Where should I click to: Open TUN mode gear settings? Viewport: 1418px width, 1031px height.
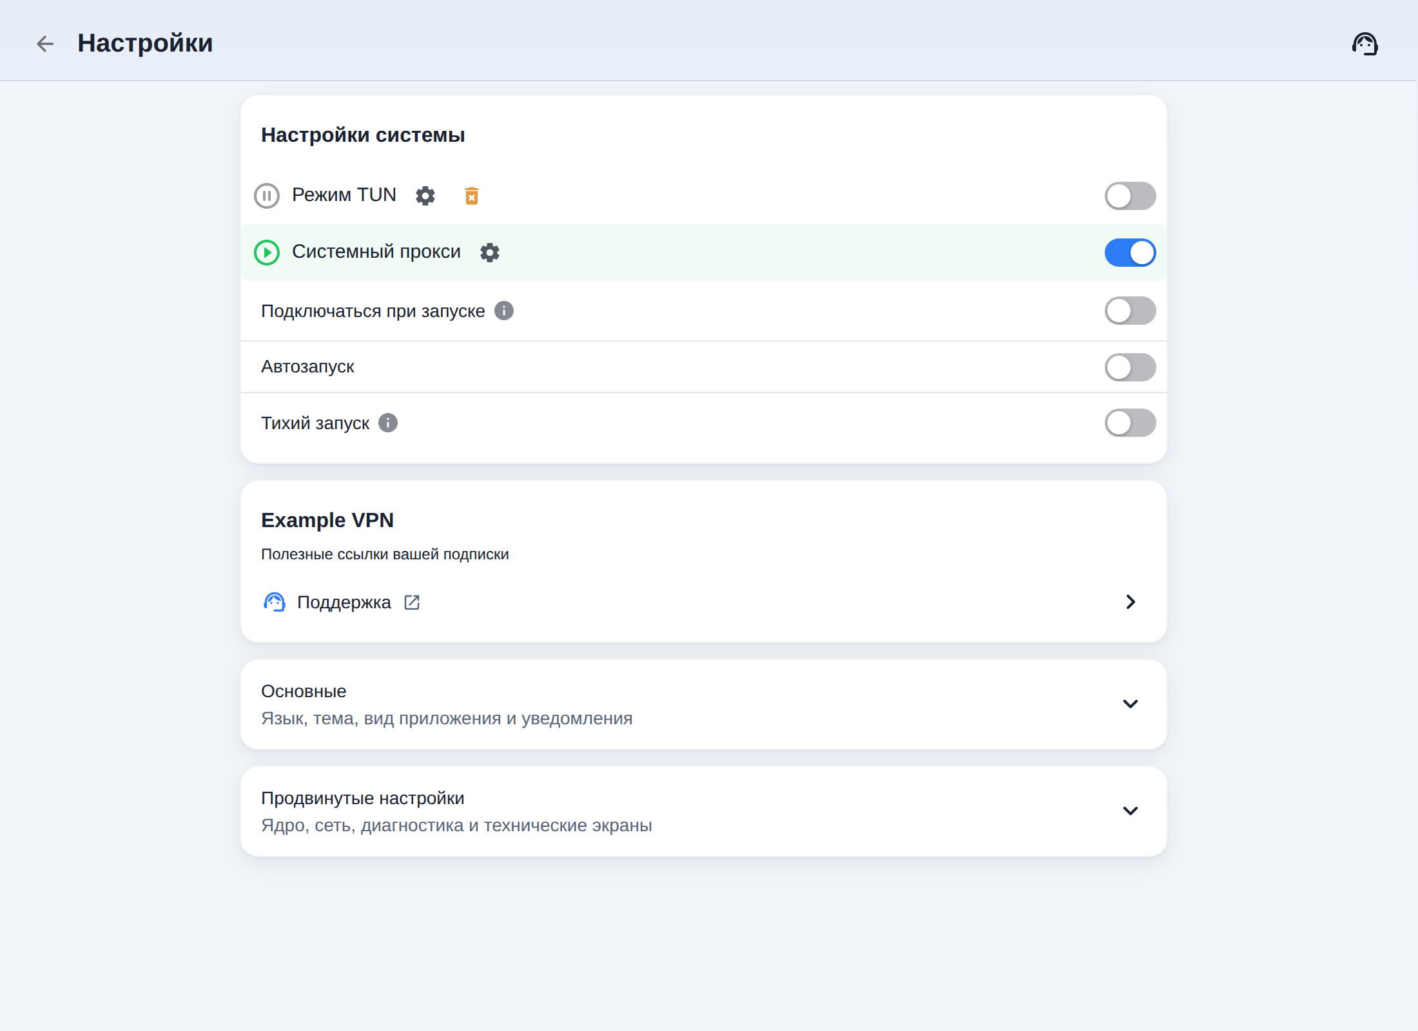(x=425, y=196)
